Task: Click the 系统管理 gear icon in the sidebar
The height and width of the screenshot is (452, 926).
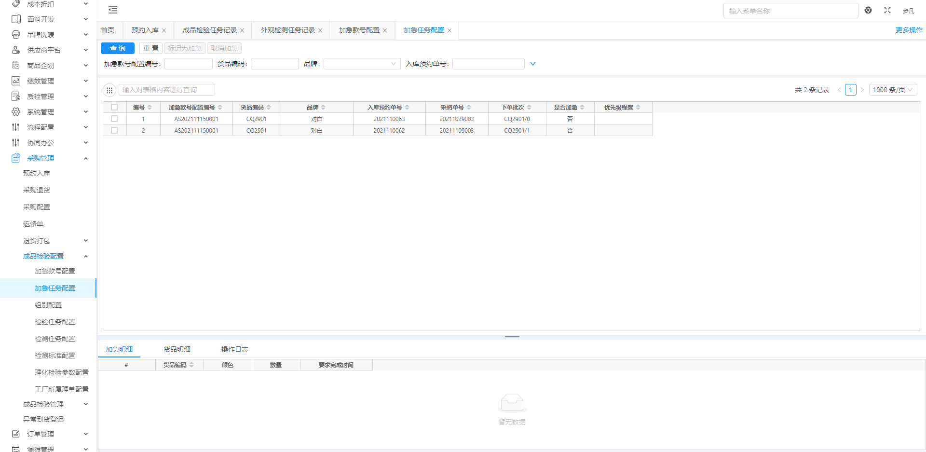Action: pos(16,112)
